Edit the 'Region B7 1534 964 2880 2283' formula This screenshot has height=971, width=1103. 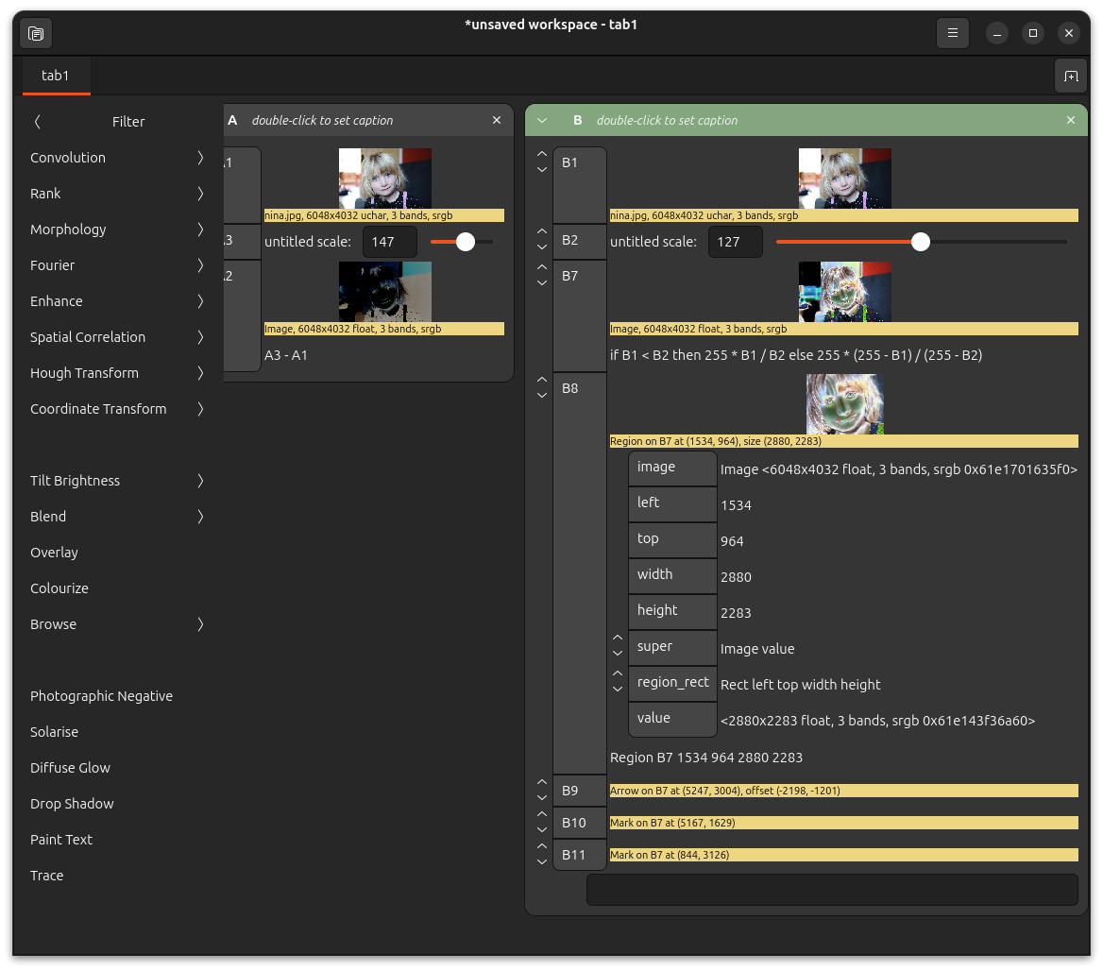click(x=706, y=758)
